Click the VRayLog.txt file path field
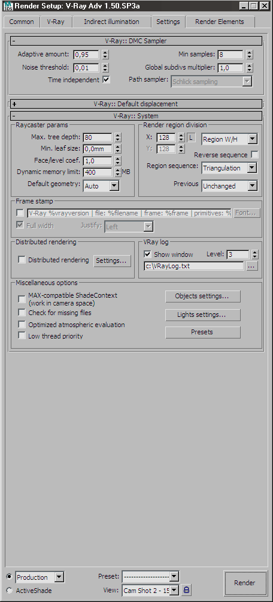Screen dimensions: 273x602 point(194,266)
